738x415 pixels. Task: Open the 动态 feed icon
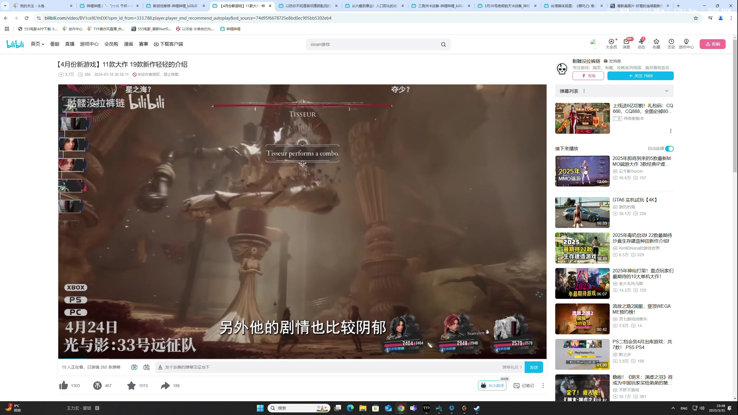point(641,44)
